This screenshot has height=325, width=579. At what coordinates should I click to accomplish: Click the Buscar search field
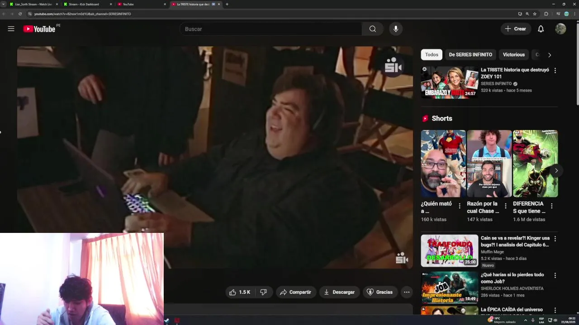click(x=271, y=29)
